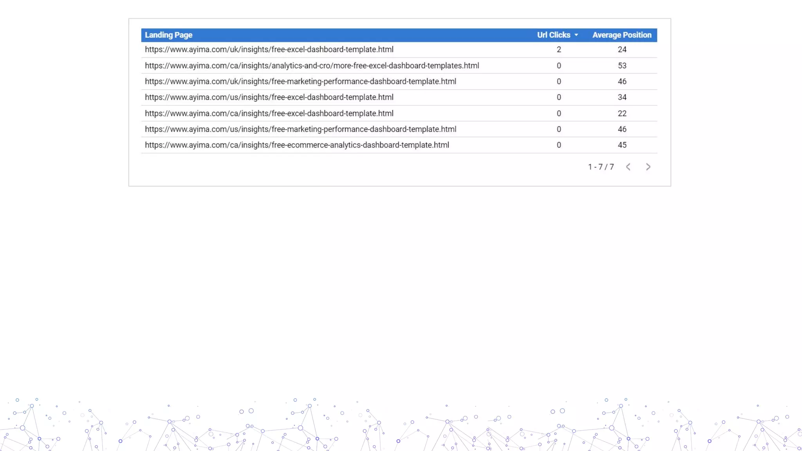The height and width of the screenshot is (451, 802).
Task: Open uk free-excel-dashboard-template URL
Action: [x=269, y=50]
